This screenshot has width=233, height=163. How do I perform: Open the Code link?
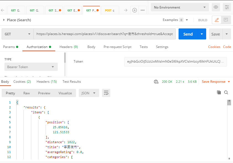click(x=227, y=47)
